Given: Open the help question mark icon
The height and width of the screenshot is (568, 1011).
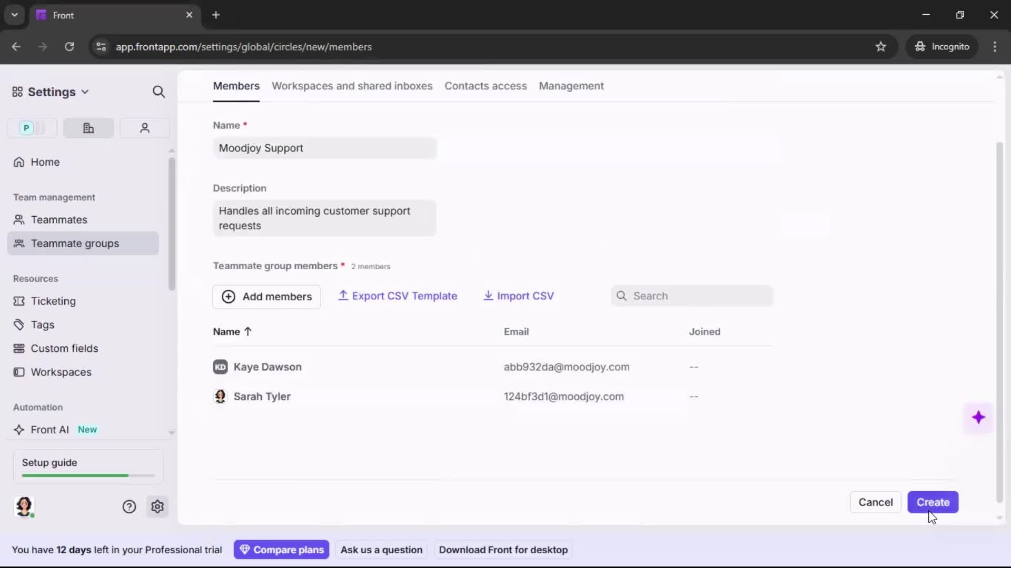Looking at the screenshot, I should click(130, 506).
